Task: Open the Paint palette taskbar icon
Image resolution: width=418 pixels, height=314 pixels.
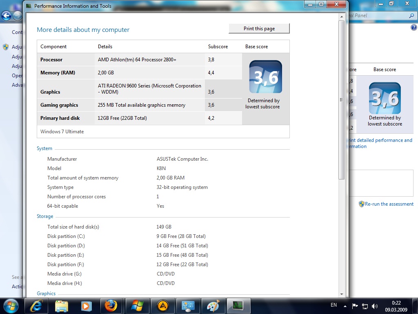Action: (x=213, y=306)
